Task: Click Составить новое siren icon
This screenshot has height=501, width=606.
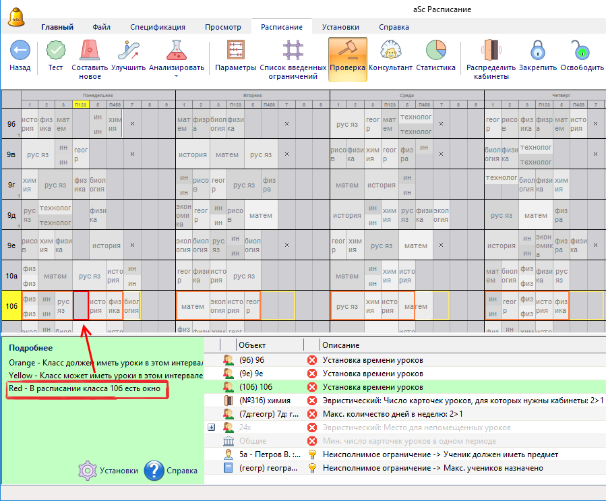Action: [x=90, y=51]
